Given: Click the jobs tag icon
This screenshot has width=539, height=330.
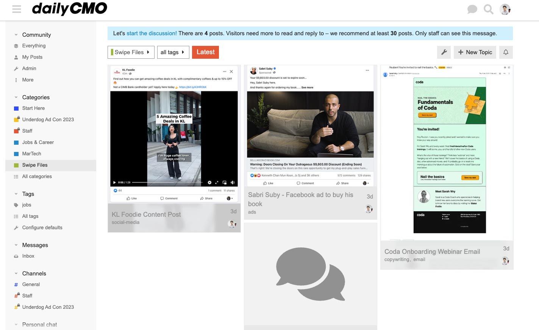Looking at the screenshot, I should [x=16, y=205].
